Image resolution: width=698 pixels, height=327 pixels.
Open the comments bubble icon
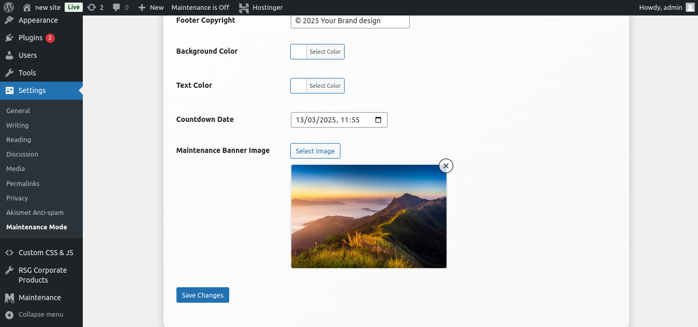(x=120, y=7)
